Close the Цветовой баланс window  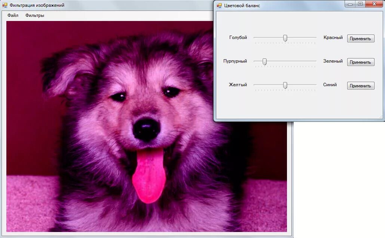coord(374,4)
